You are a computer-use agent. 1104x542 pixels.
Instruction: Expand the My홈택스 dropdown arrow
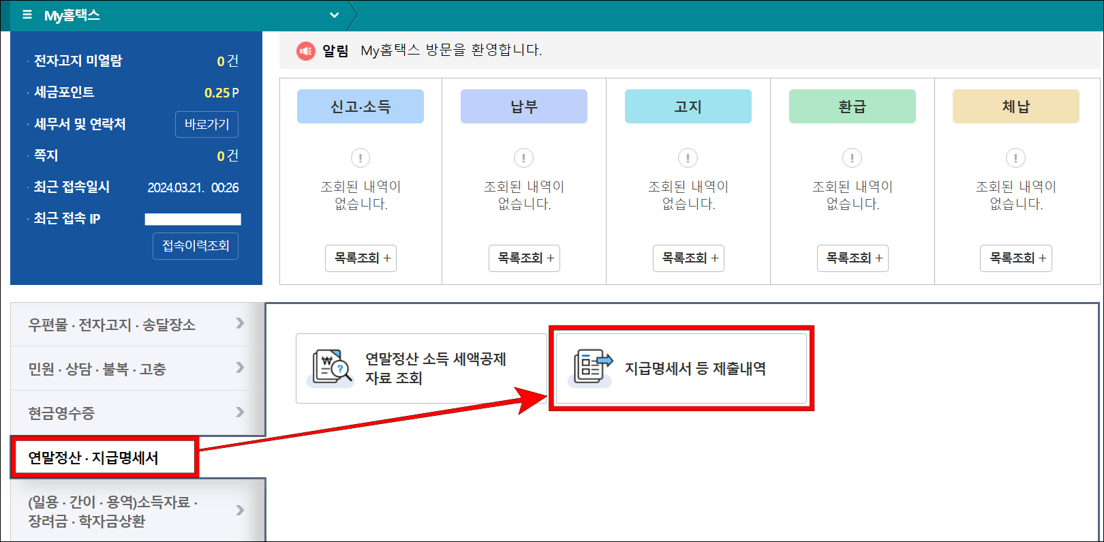point(334,15)
